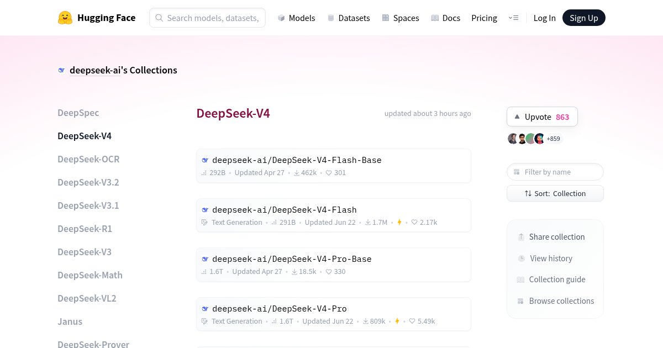Select the DeepSeek-V4 collection in sidebar

click(85, 136)
